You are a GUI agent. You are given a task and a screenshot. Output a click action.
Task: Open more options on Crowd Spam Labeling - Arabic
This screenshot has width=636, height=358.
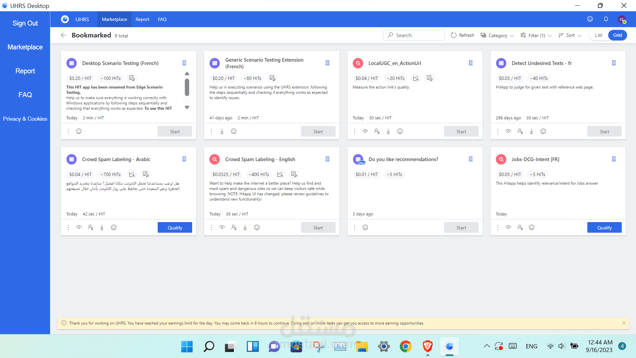[x=68, y=227]
